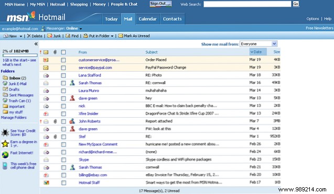Sort messages by the Subject column header

(x=152, y=52)
